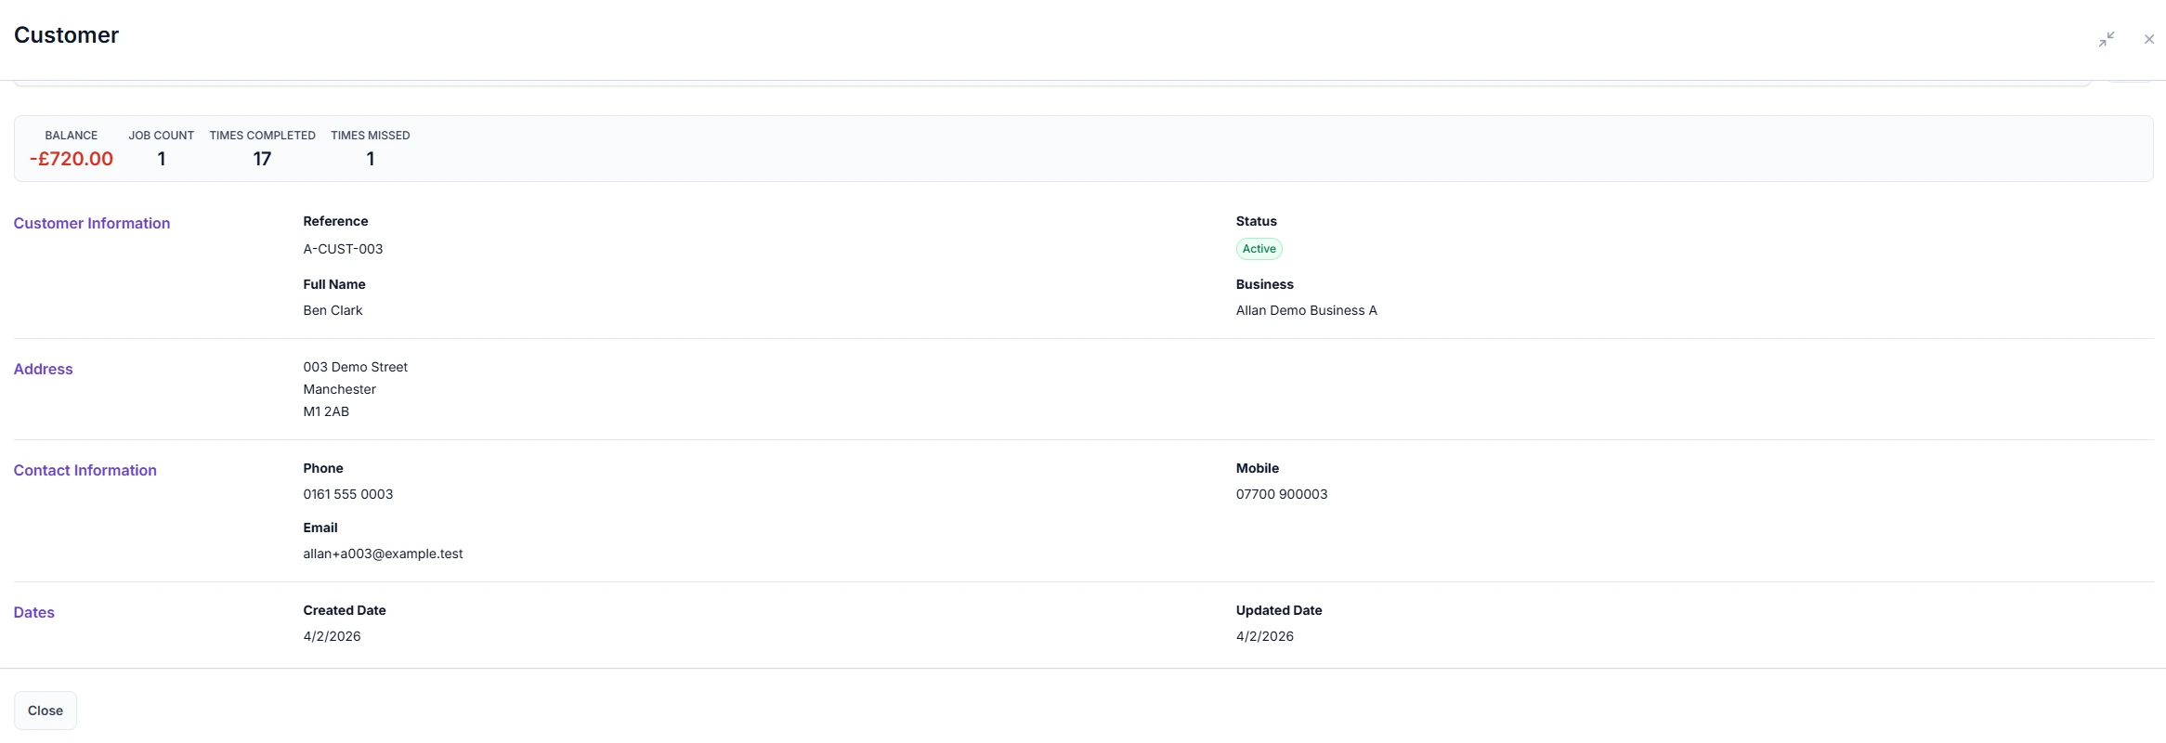Image resolution: width=2166 pixels, height=743 pixels.
Task: Click the Active status badge
Action: [1259, 249]
